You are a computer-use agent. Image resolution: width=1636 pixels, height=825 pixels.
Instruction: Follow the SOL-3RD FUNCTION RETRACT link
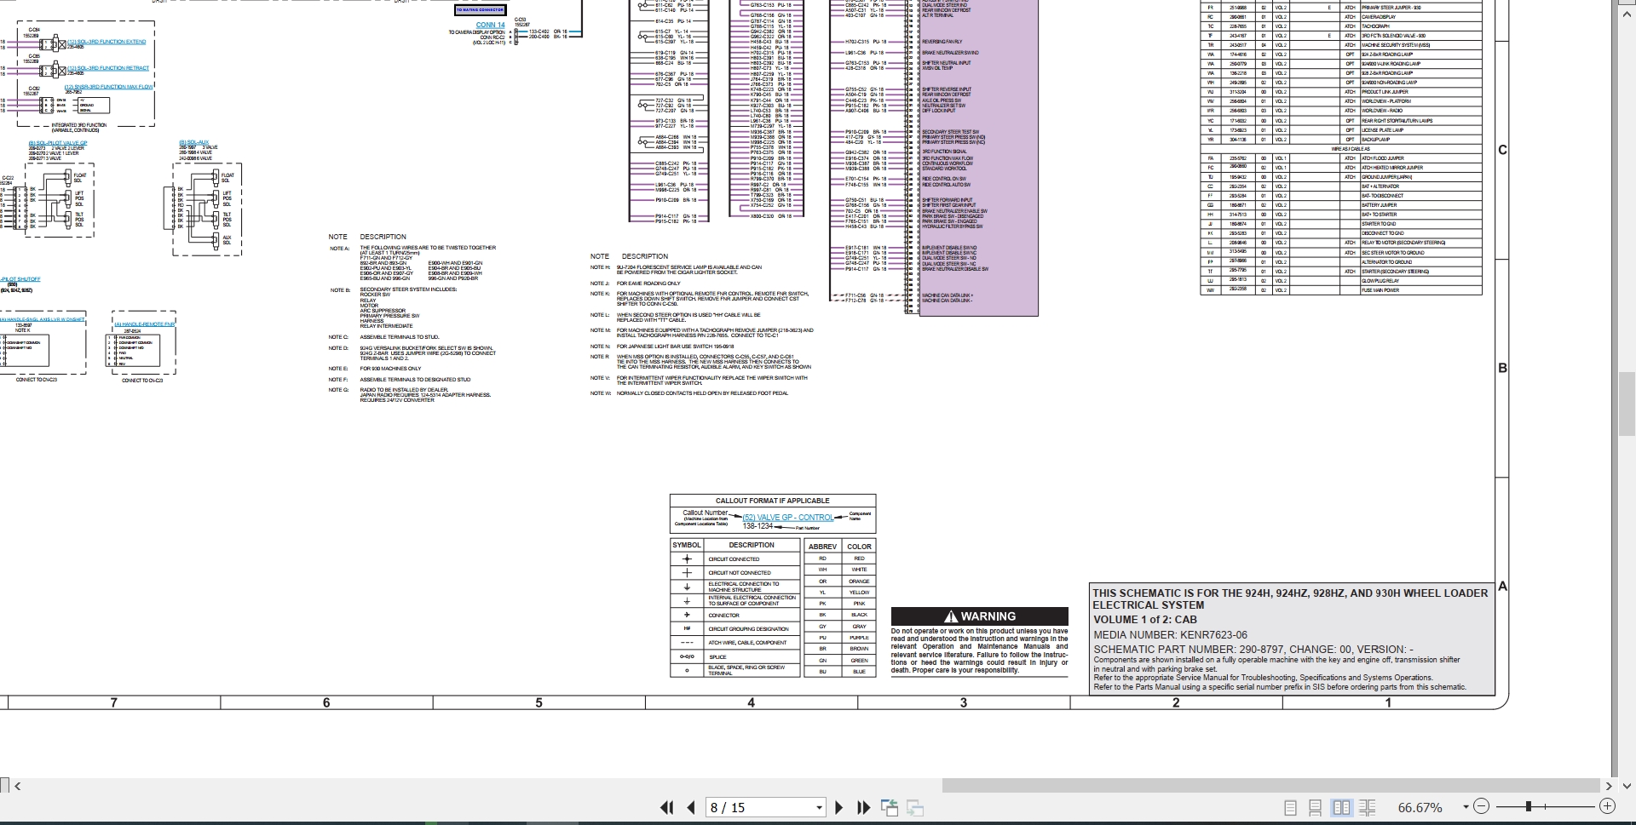108,68
